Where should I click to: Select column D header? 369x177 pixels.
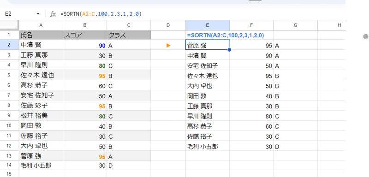click(168, 25)
